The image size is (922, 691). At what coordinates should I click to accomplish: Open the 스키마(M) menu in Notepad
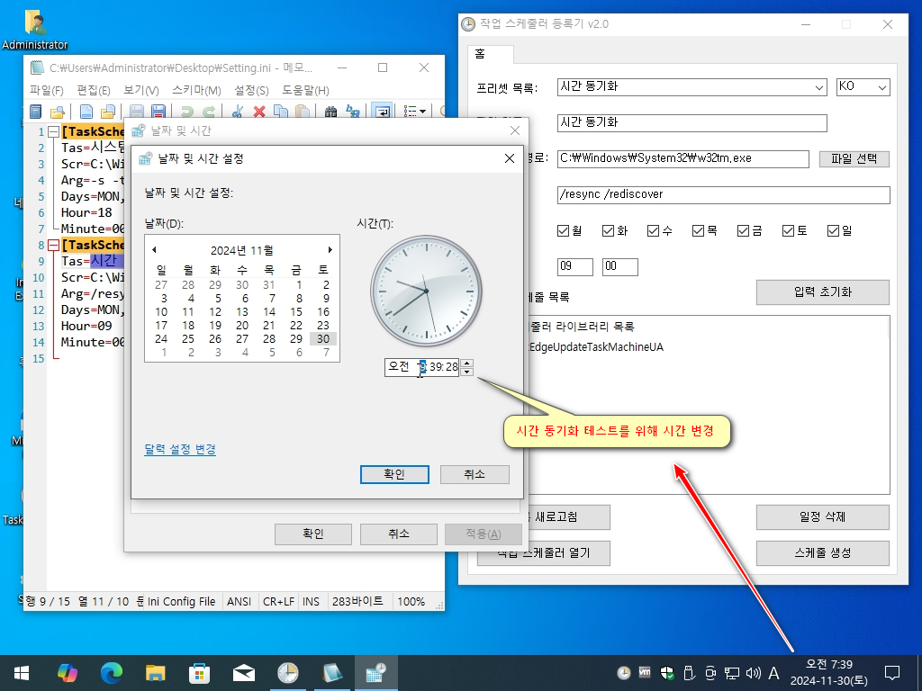click(x=196, y=90)
